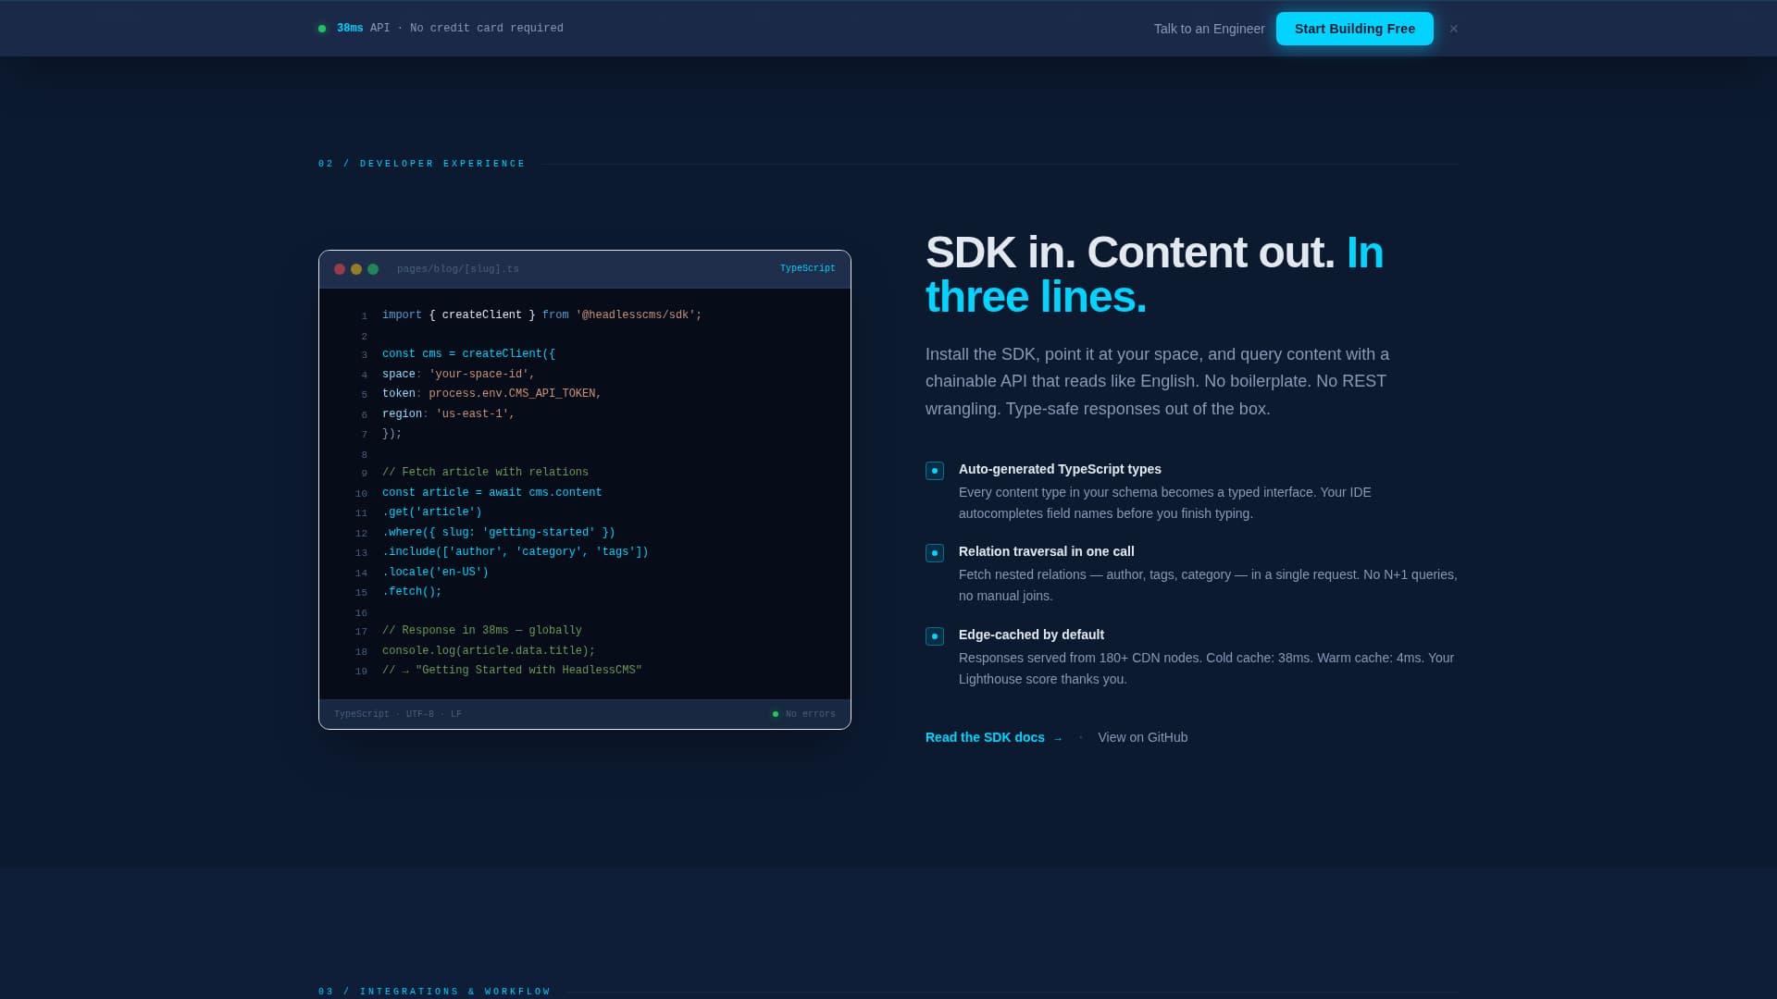Open the TypeScript language badge in editor header
This screenshot has width=1777, height=999.
806,268
